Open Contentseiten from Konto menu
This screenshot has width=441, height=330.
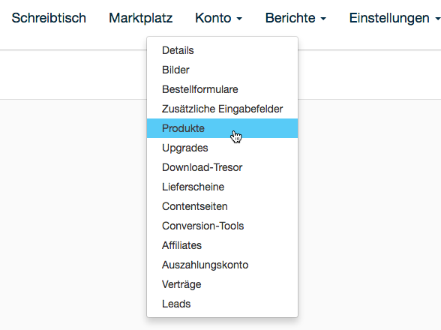pos(222,206)
